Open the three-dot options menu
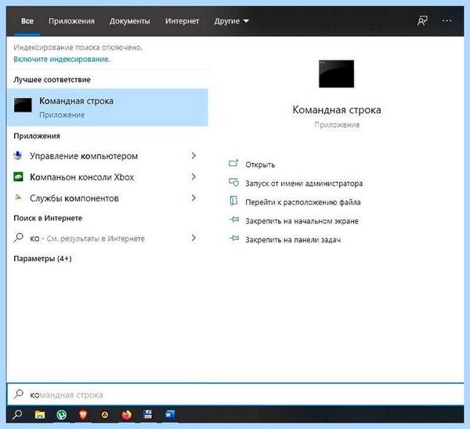This screenshot has height=429, width=470. (x=446, y=20)
